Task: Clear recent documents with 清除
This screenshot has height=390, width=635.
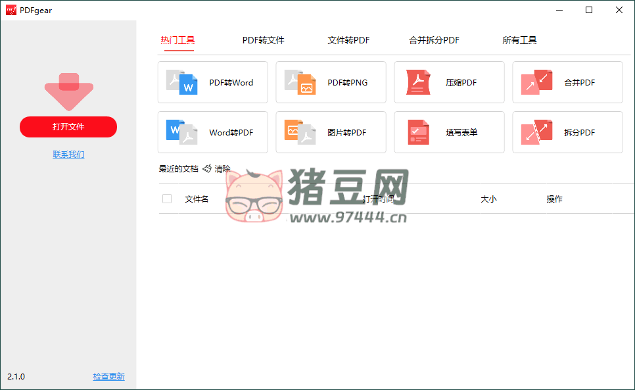Action: point(221,168)
